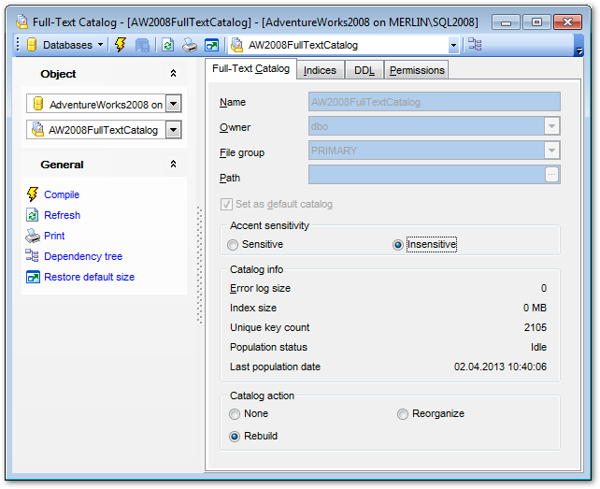This screenshot has width=600, height=489.
Task: Click the Print link
Action: (x=54, y=236)
